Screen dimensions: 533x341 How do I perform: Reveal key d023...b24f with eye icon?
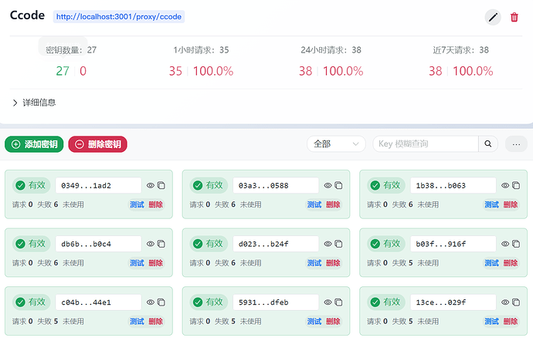coord(328,244)
